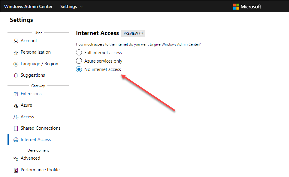
Task: Click the PREVIEW badge label
Action: [131, 34]
